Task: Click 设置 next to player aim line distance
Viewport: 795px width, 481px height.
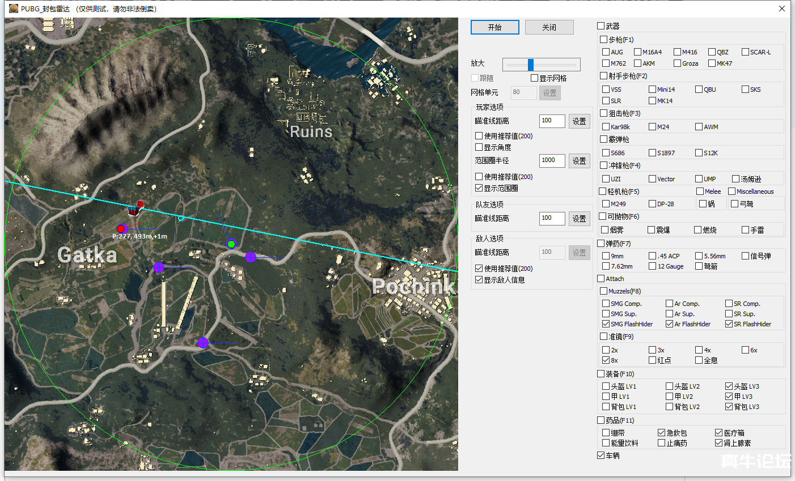Action: point(579,121)
